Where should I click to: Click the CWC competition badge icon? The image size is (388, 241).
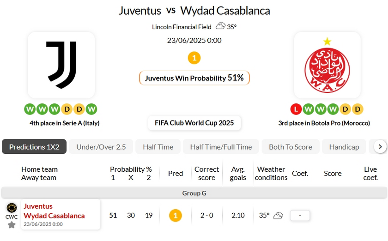pos(12,208)
